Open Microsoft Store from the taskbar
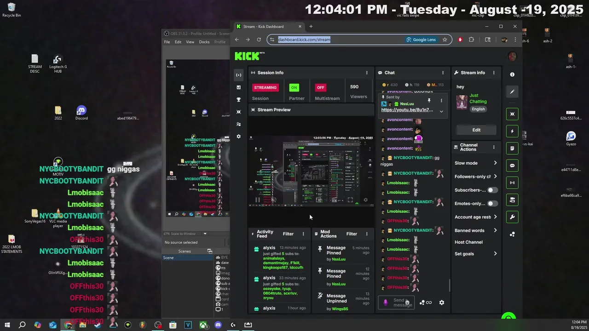The image size is (589, 331). 173,325
